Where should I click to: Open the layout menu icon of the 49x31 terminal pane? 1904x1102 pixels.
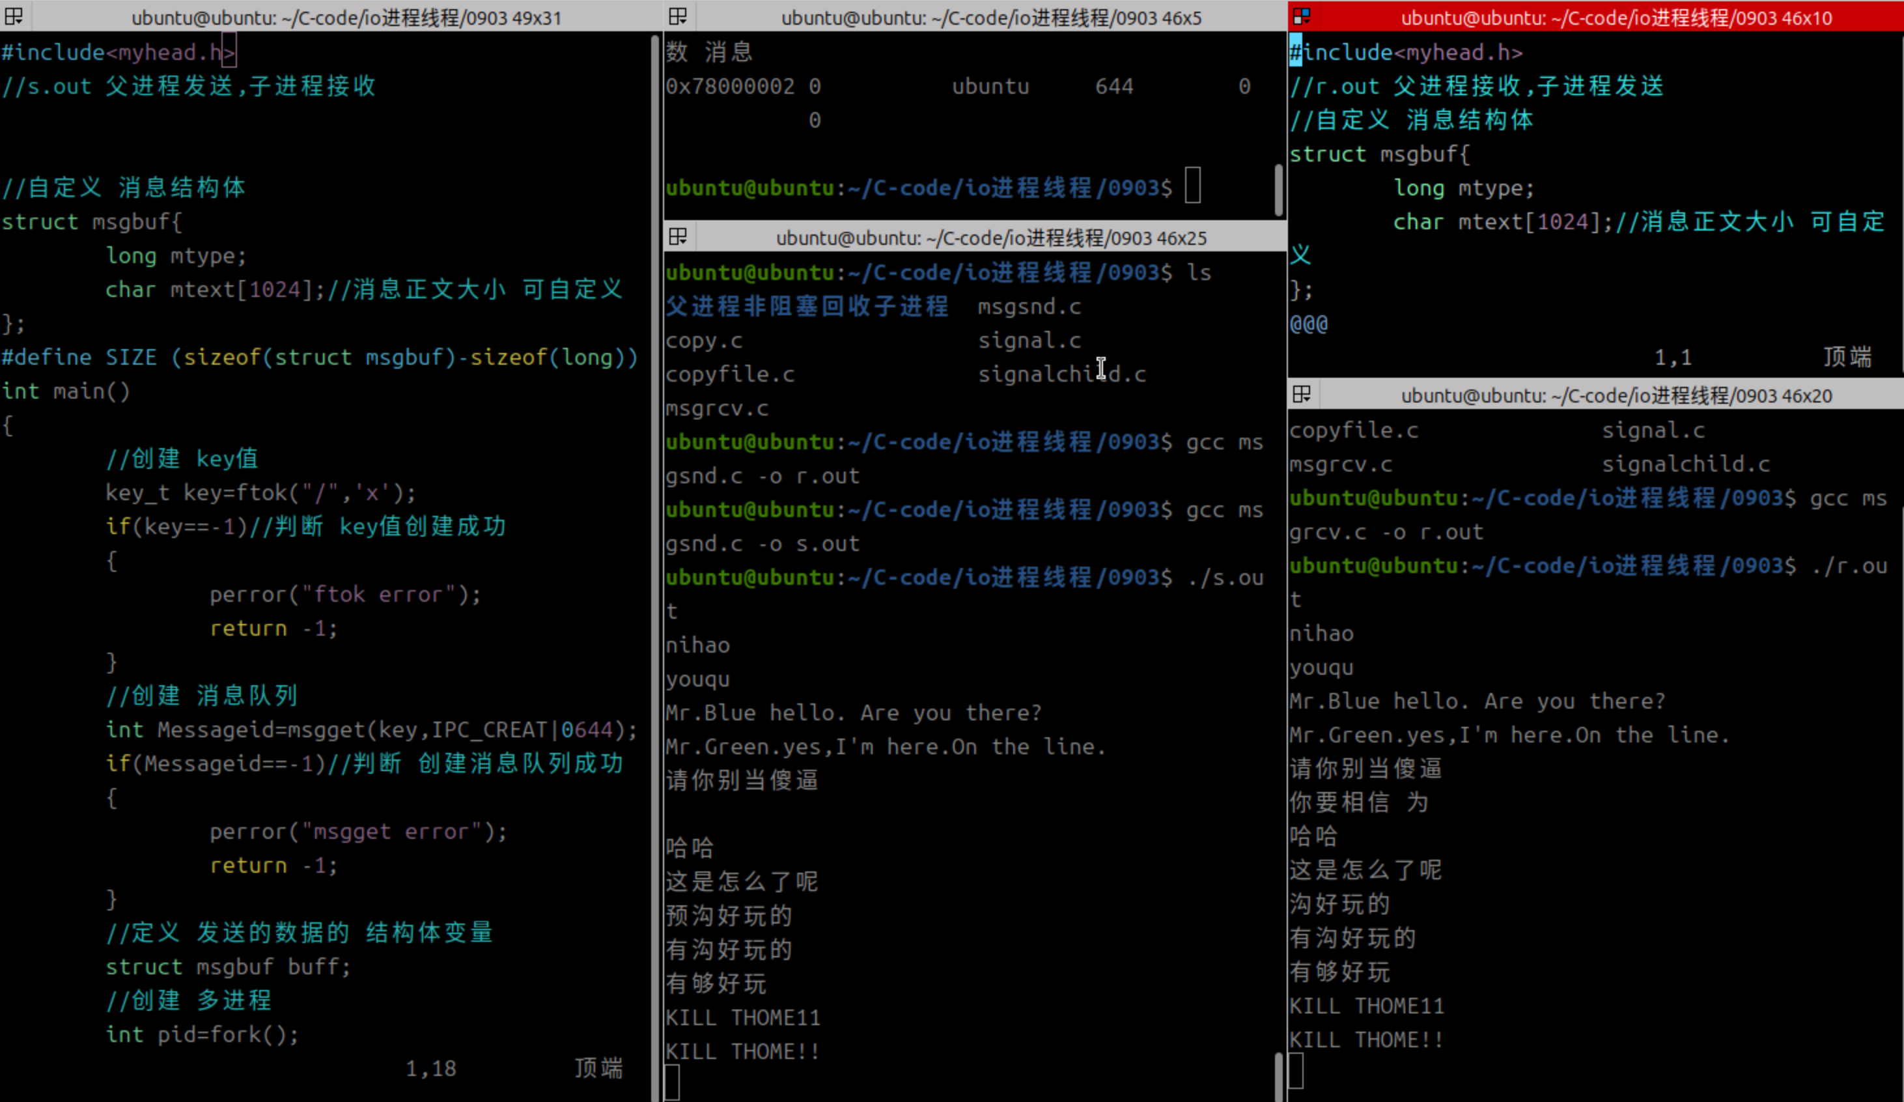tap(14, 16)
